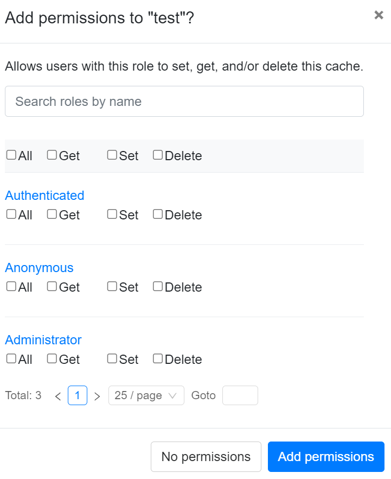Check the header All checkbox

11,155
